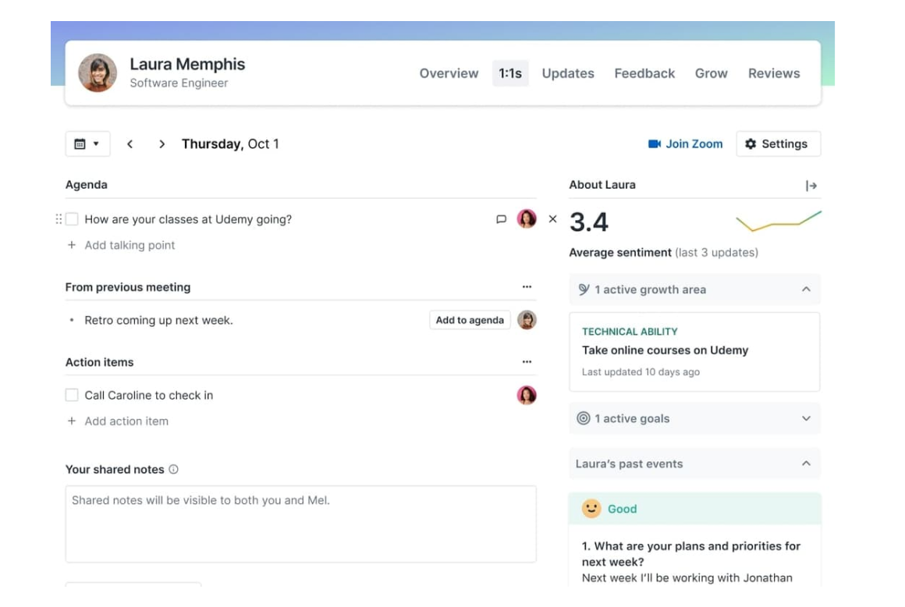Open the Settings button
Image resolution: width=905 pixels, height=607 pixels.
click(x=778, y=144)
